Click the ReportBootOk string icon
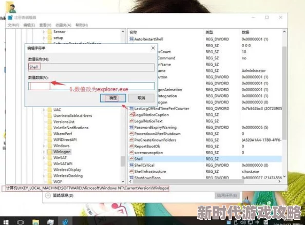Viewport: 305px width, 225px height. click(x=131, y=146)
